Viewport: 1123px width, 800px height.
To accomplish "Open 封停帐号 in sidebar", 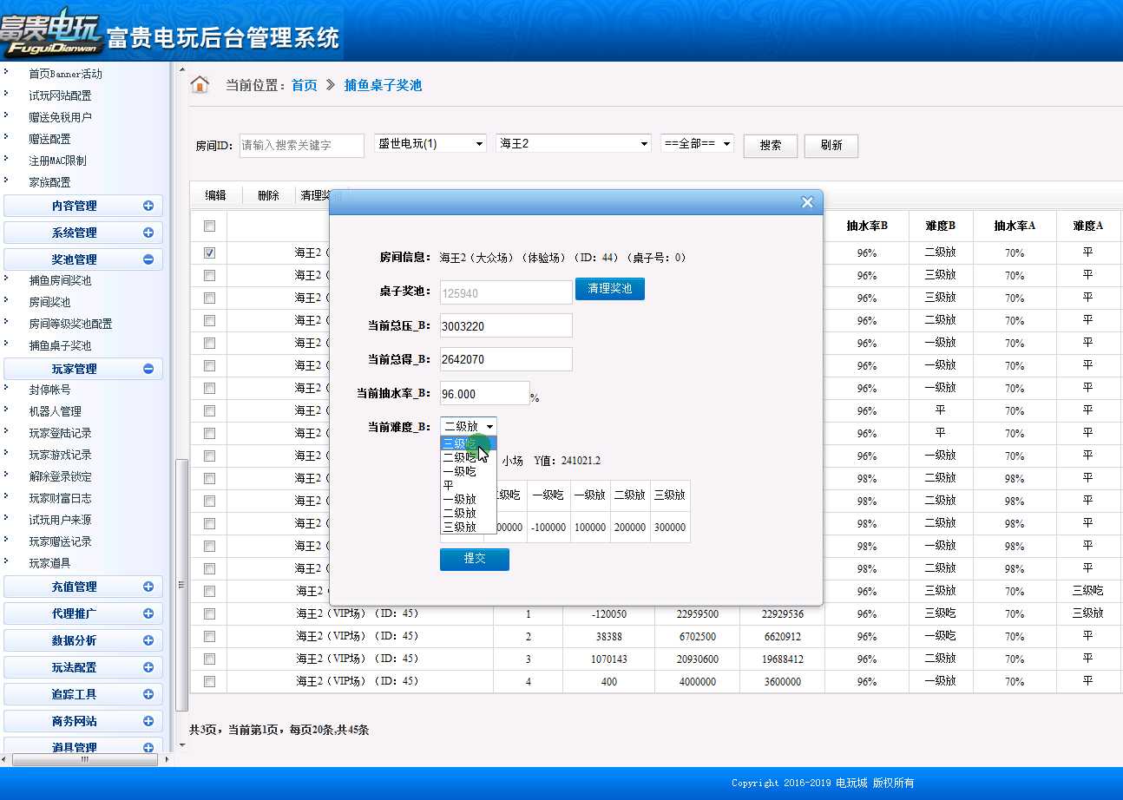I will click(49, 390).
